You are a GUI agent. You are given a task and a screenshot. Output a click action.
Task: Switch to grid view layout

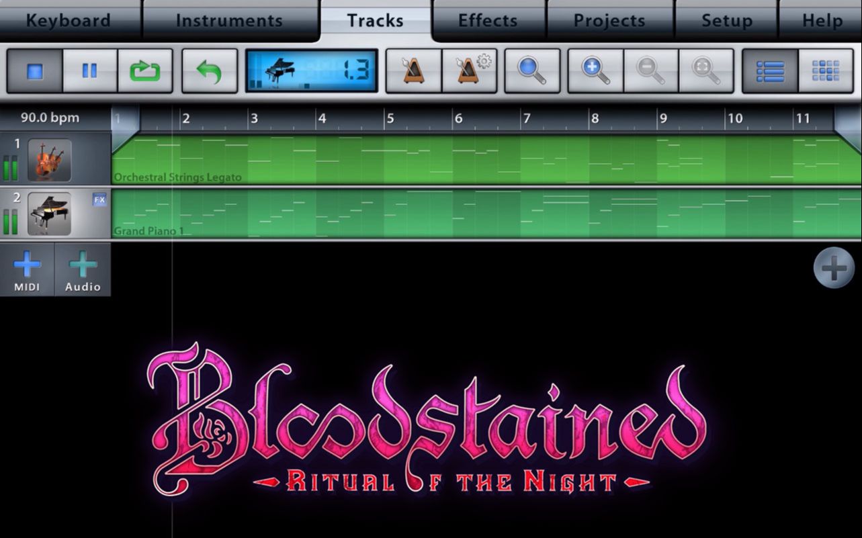tap(826, 71)
